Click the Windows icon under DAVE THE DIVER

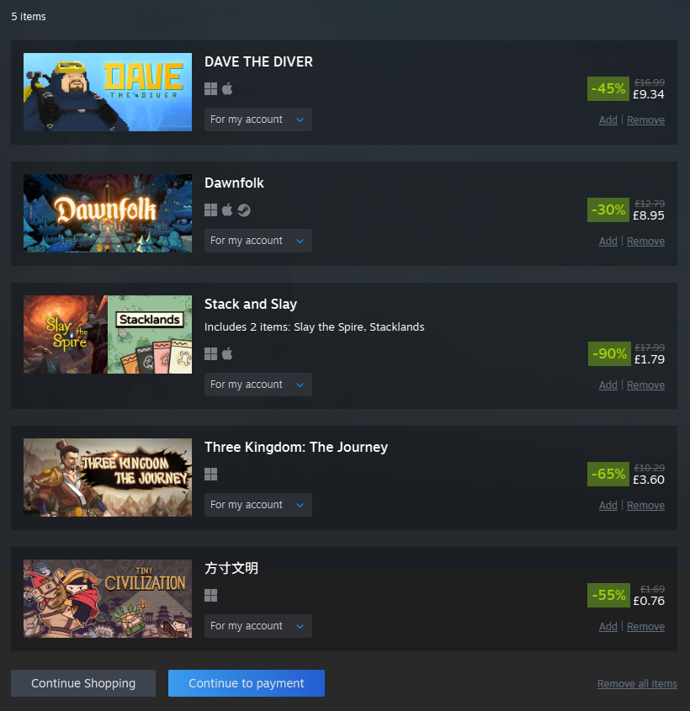coord(211,89)
